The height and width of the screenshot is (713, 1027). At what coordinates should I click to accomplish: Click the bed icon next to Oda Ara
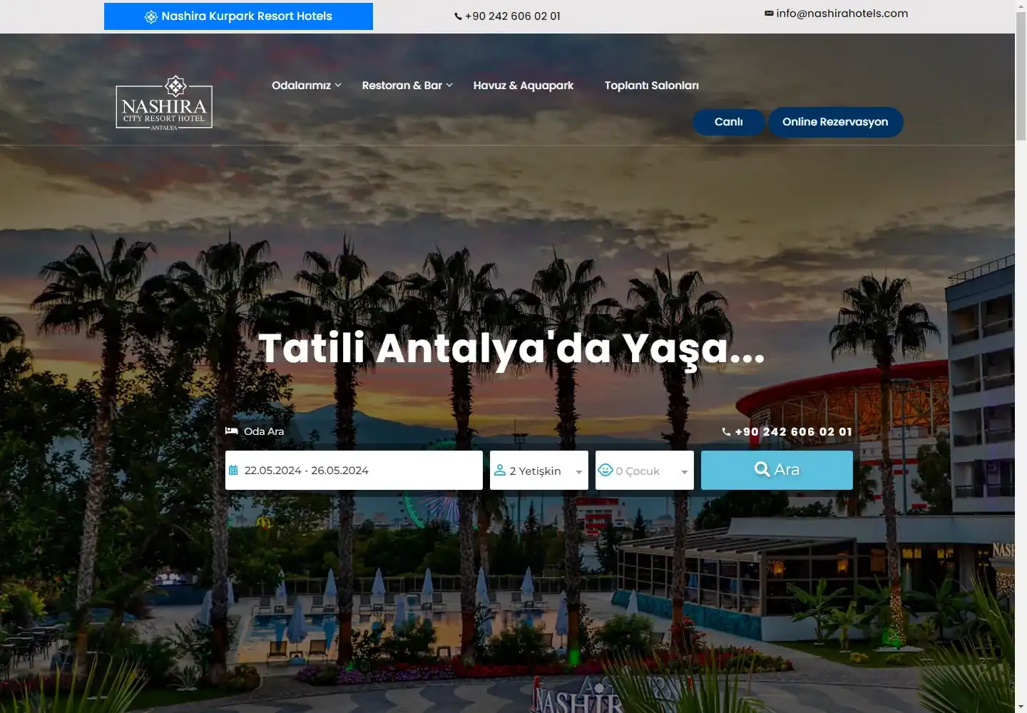coord(232,431)
